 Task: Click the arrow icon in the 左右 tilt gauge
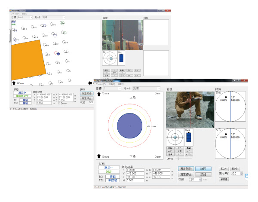tap(226, 134)
